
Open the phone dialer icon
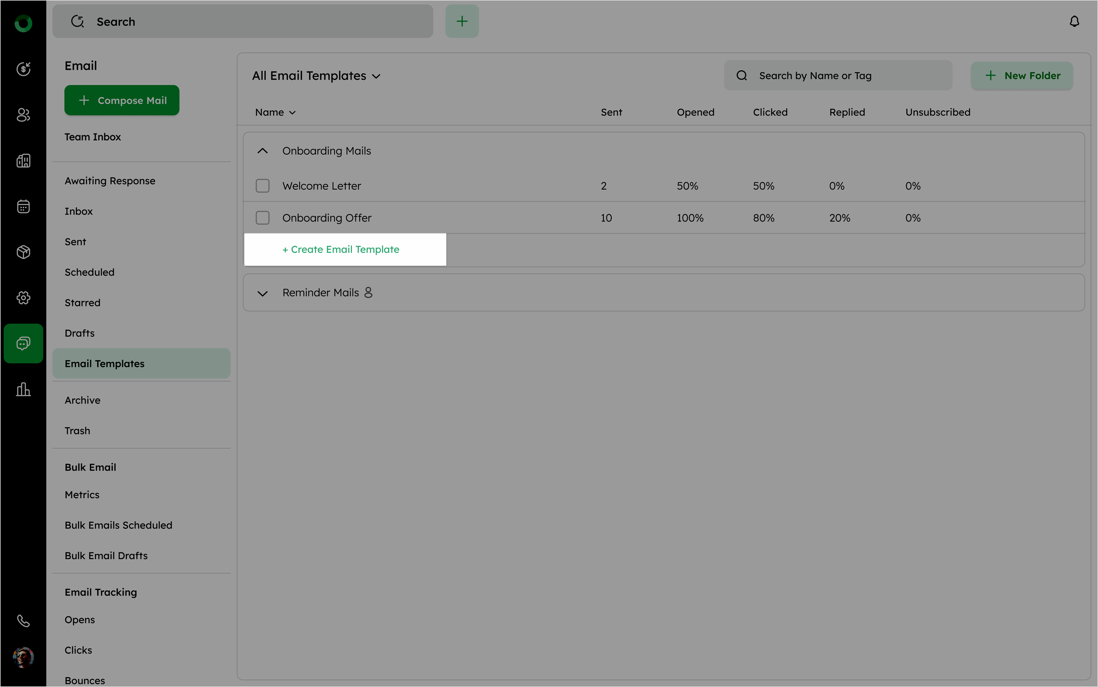23,621
